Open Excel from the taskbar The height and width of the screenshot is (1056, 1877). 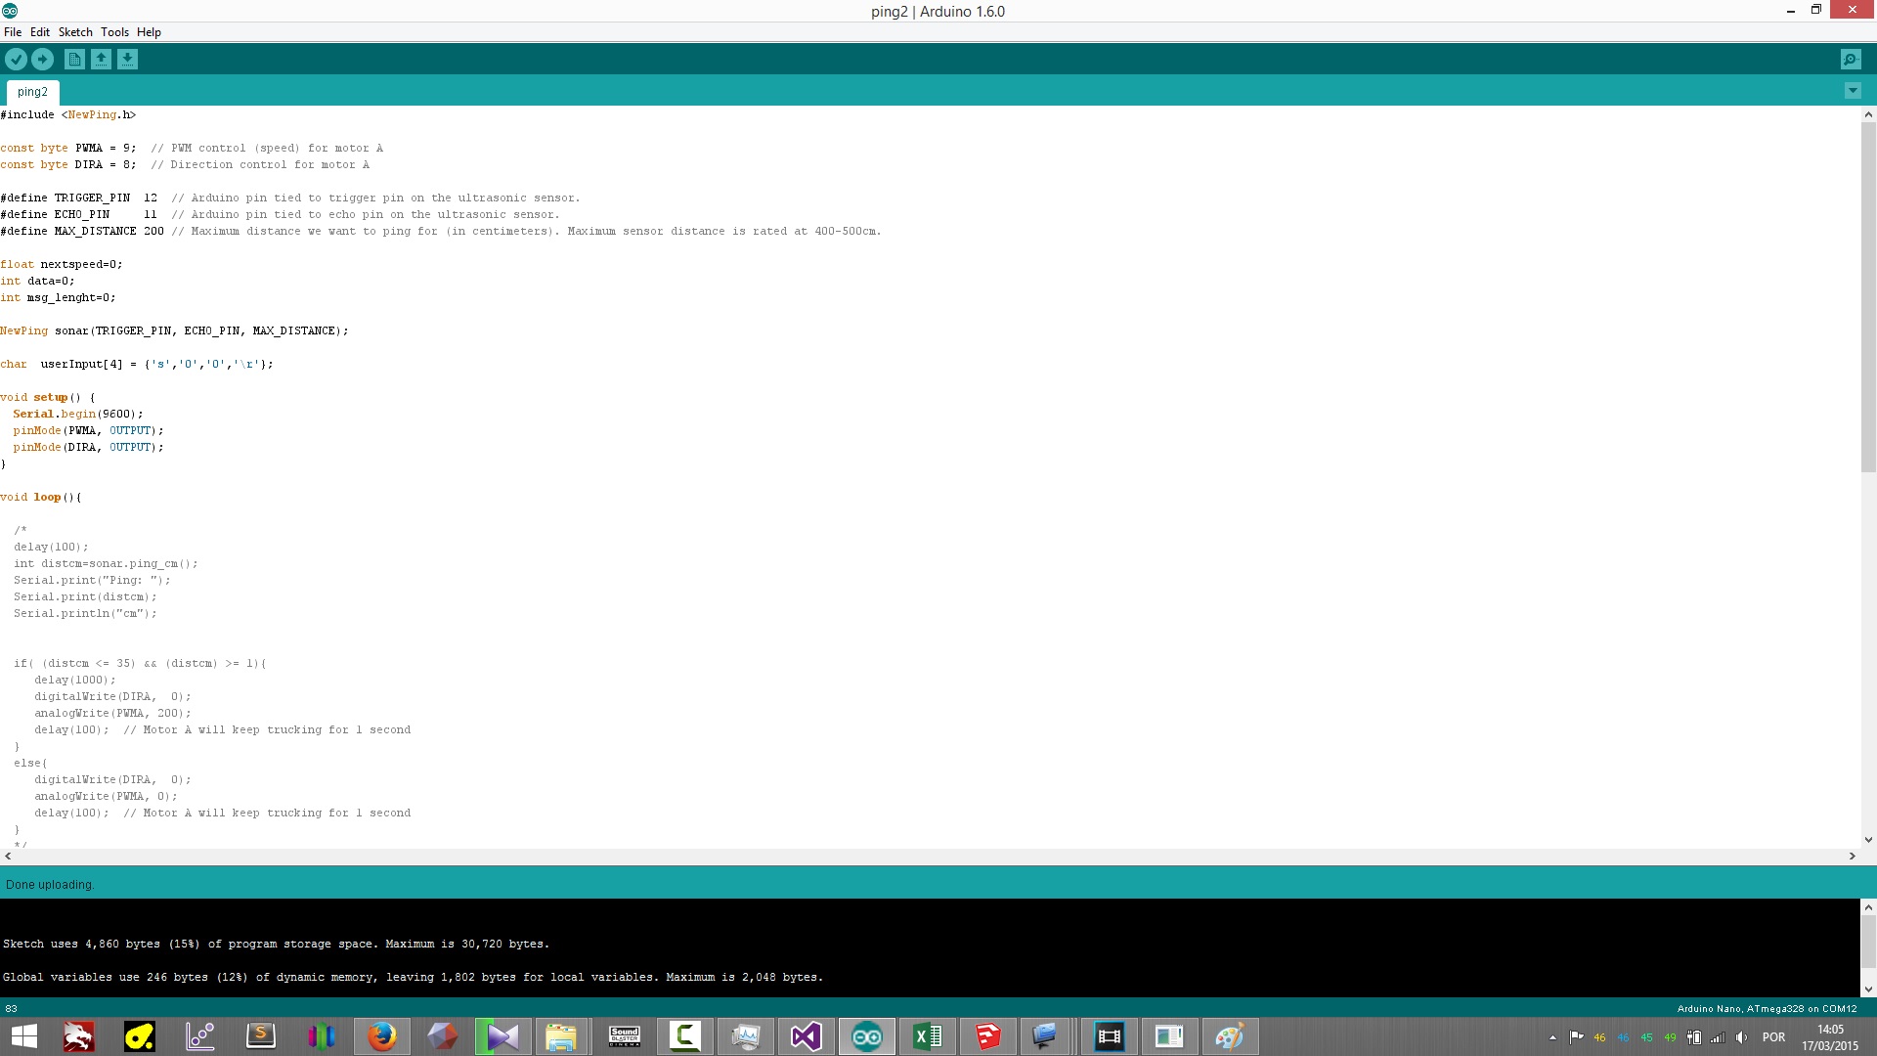[x=928, y=1036]
